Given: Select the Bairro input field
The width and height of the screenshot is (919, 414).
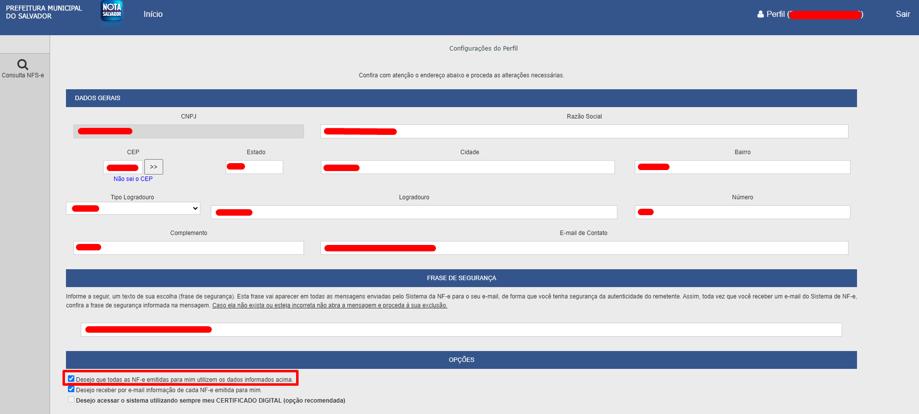Looking at the screenshot, I should (x=742, y=167).
